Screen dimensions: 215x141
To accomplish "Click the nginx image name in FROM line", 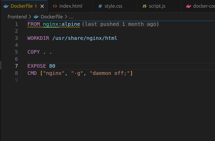I will coord(51,24).
